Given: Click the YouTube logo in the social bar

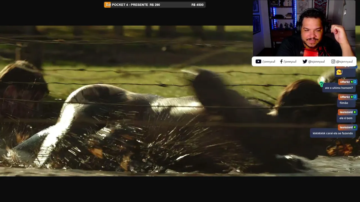Looking at the screenshot, I should 258,61.
